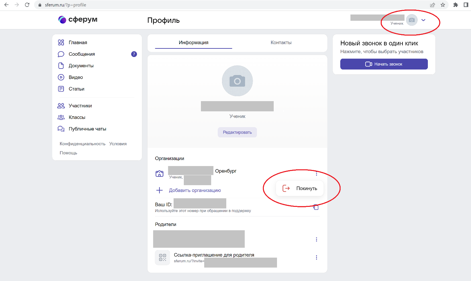The width and height of the screenshot is (471, 281).
Task: Open Помощь link
Action: (x=69, y=153)
